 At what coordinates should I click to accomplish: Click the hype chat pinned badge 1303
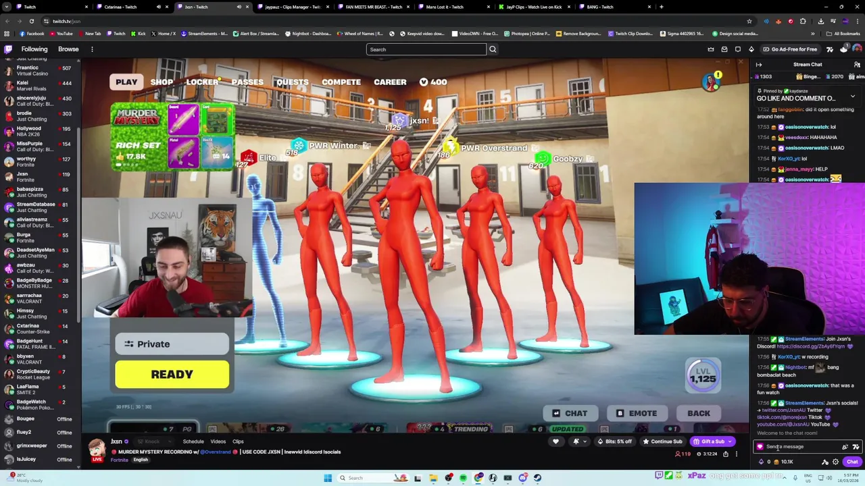point(764,77)
